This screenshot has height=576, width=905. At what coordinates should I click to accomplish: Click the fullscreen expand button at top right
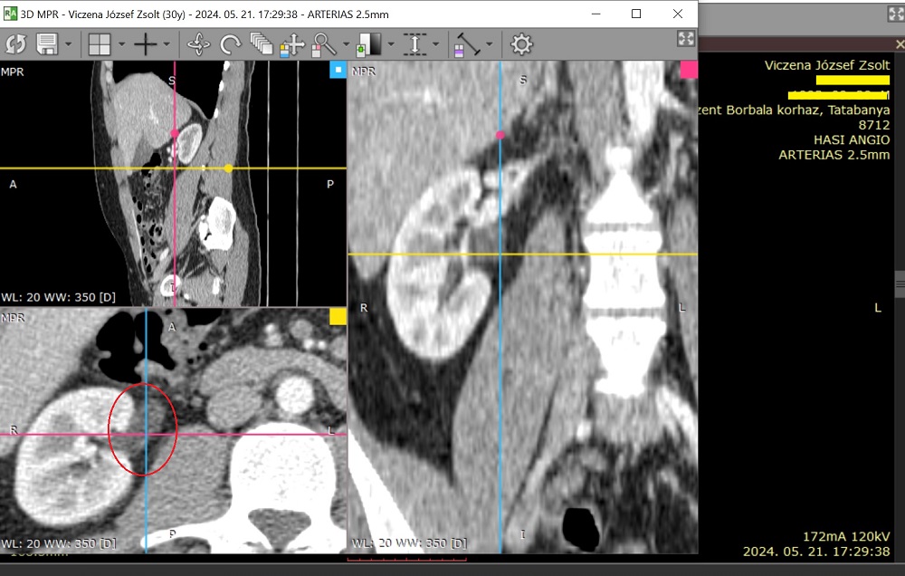[x=685, y=39]
